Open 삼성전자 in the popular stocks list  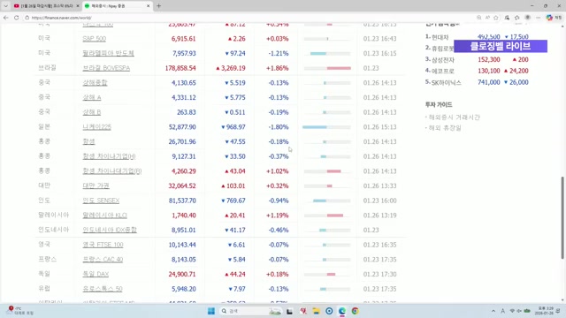coord(443,60)
